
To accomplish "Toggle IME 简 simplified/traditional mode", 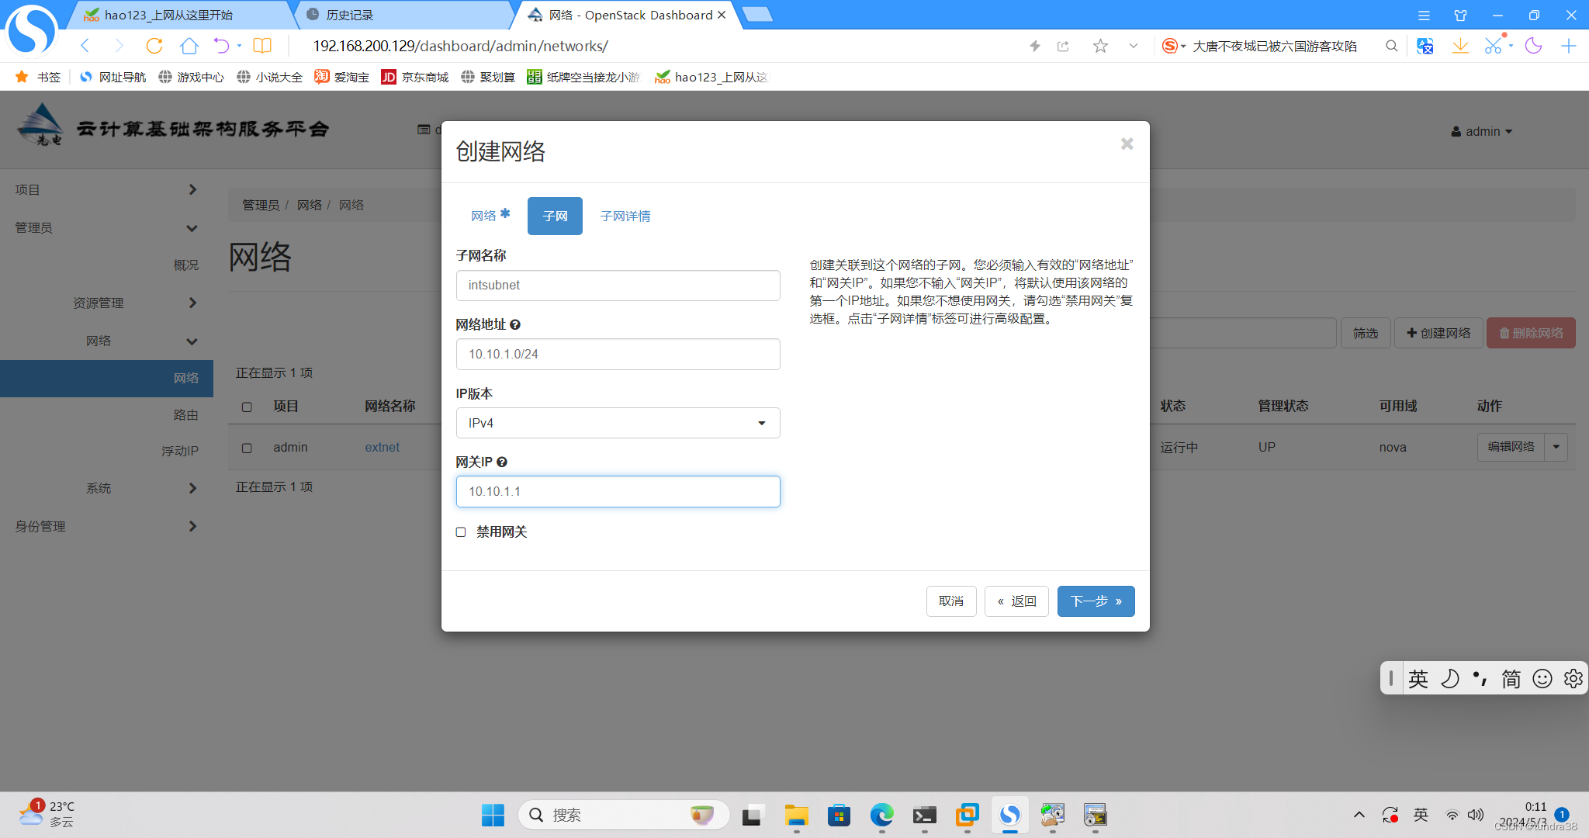I will (x=1511, y=678).
